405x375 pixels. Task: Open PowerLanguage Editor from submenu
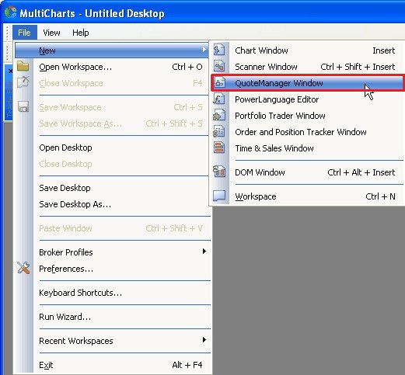pos(307,99)
